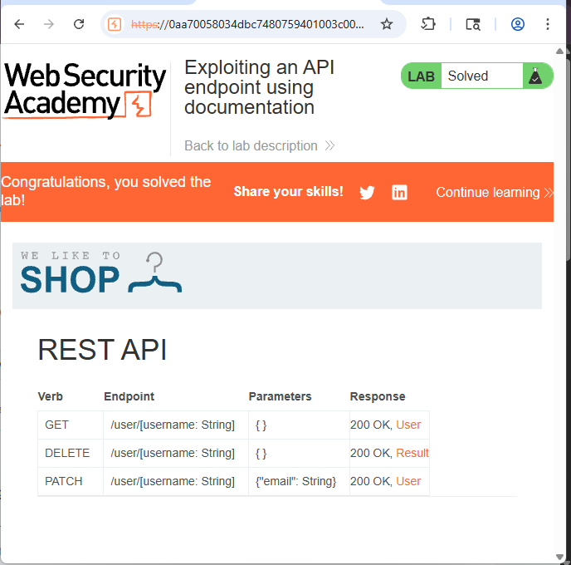Click the lab title Exploiting an API endpoint
Image resolution: width=571 pixels, height=565 pixels.
[259, 87]
